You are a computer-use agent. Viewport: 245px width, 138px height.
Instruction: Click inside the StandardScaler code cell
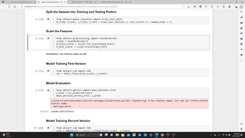tap(129, 43)
